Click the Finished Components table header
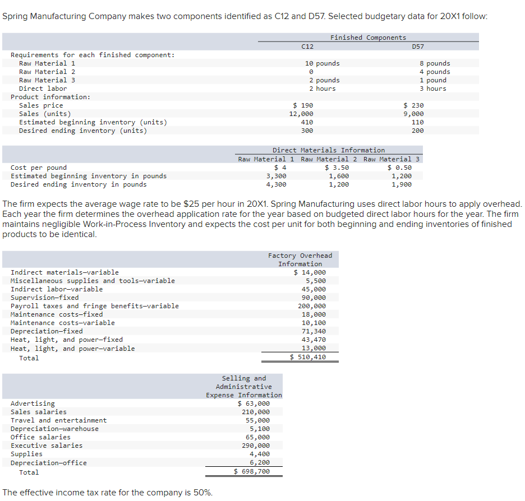This screenshot has width=525, height=501. click(368, 38)
